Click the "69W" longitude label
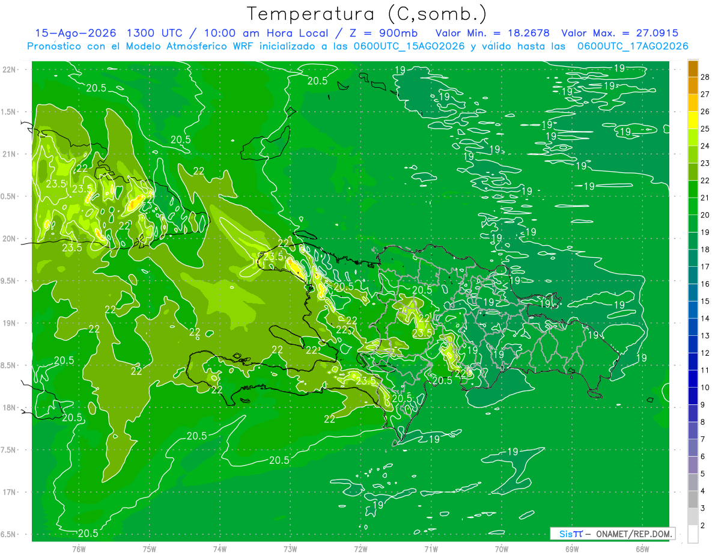 (572, 549)
